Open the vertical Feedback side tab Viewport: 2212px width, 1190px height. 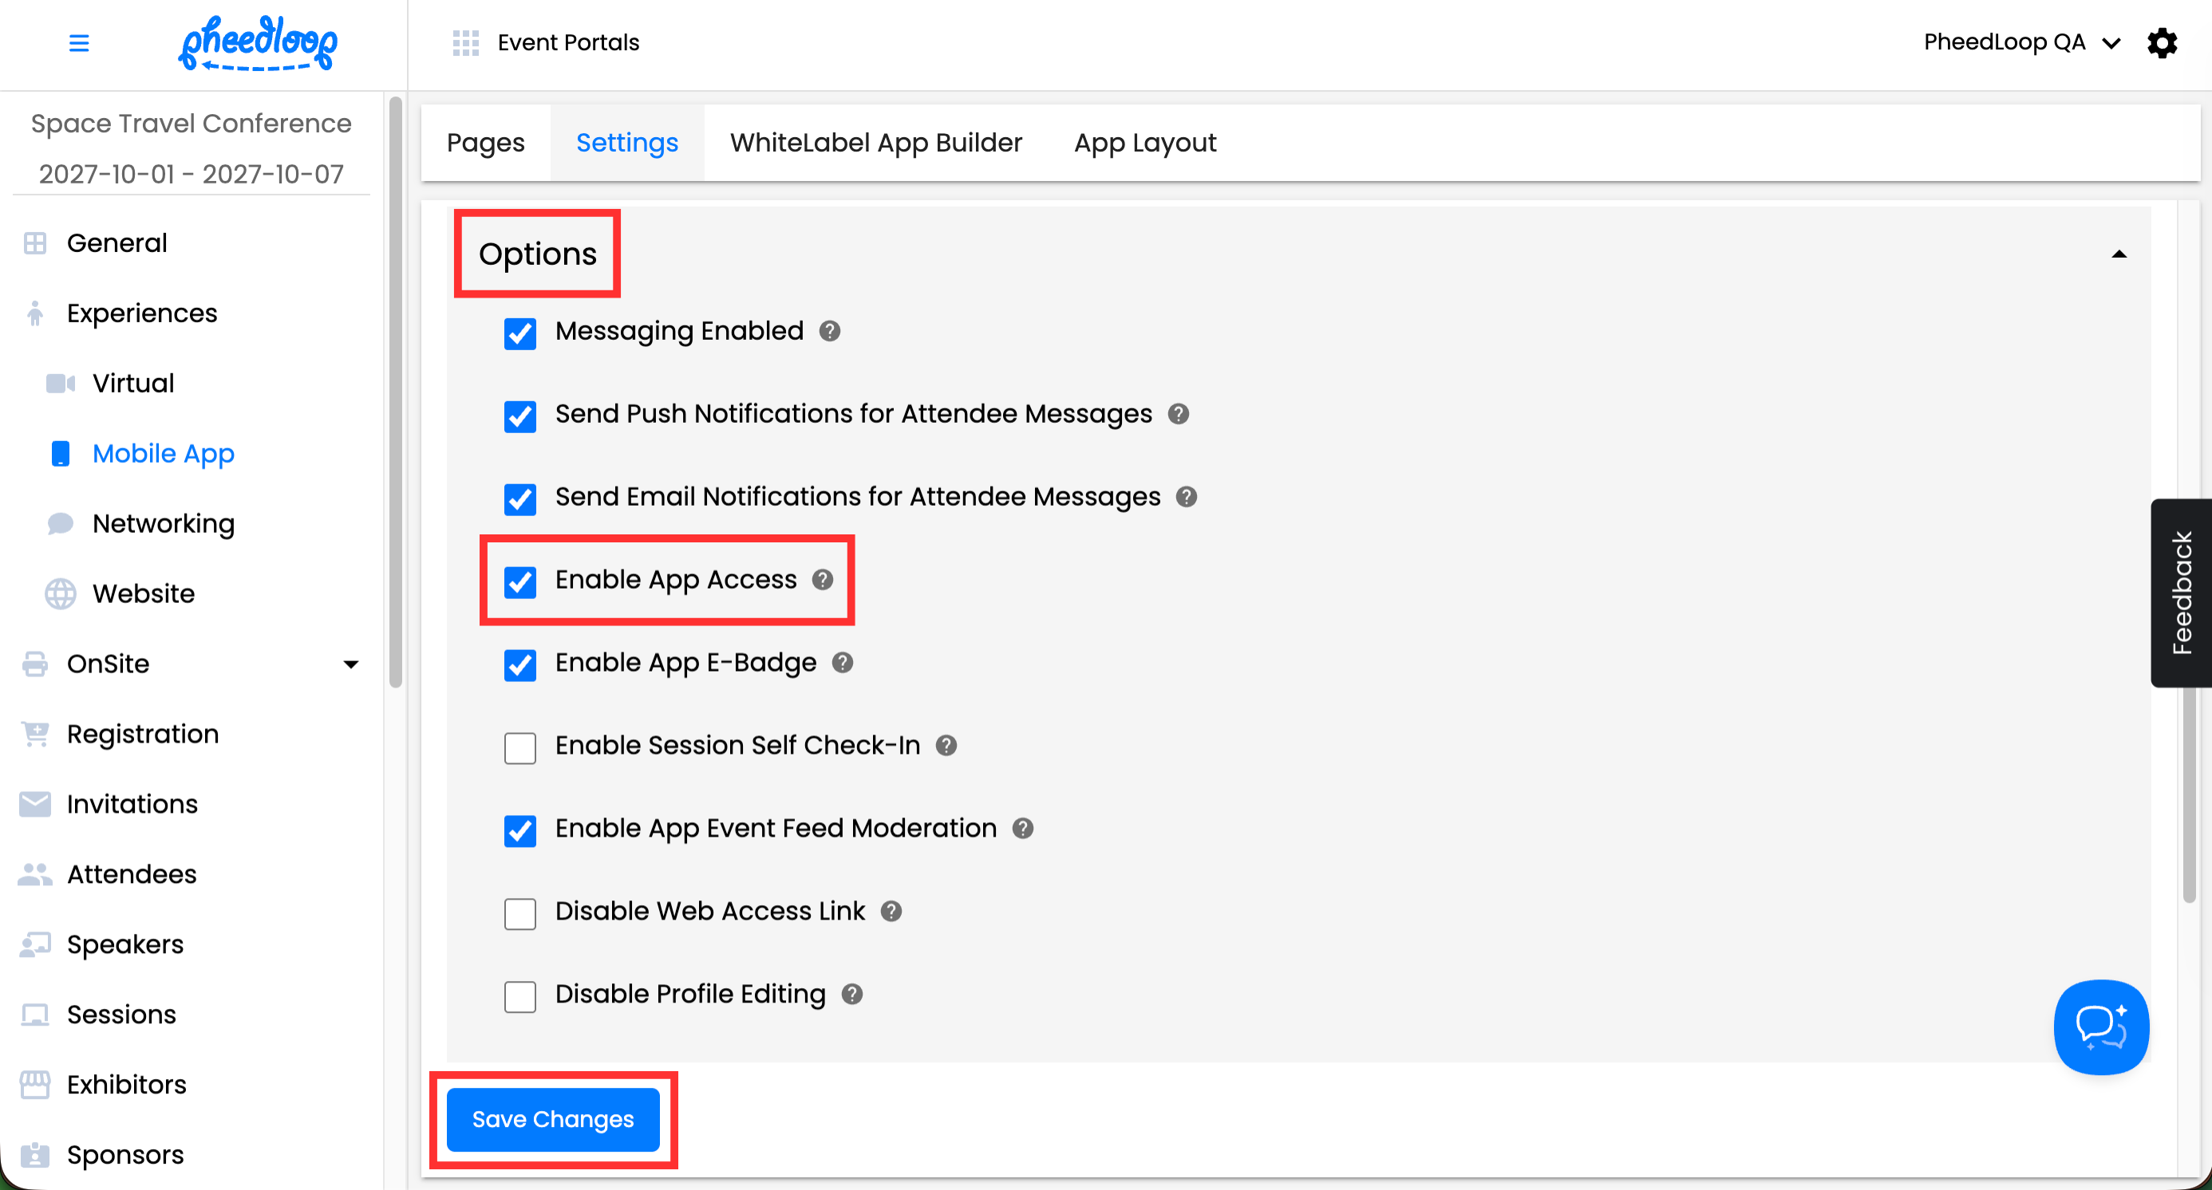pos(2180,593)
